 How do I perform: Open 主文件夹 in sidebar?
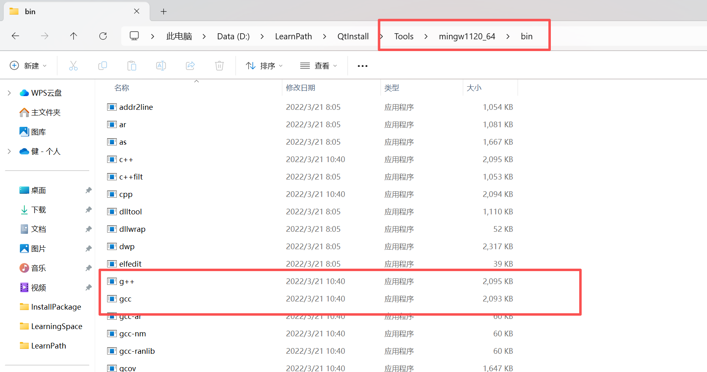[40, 112]
